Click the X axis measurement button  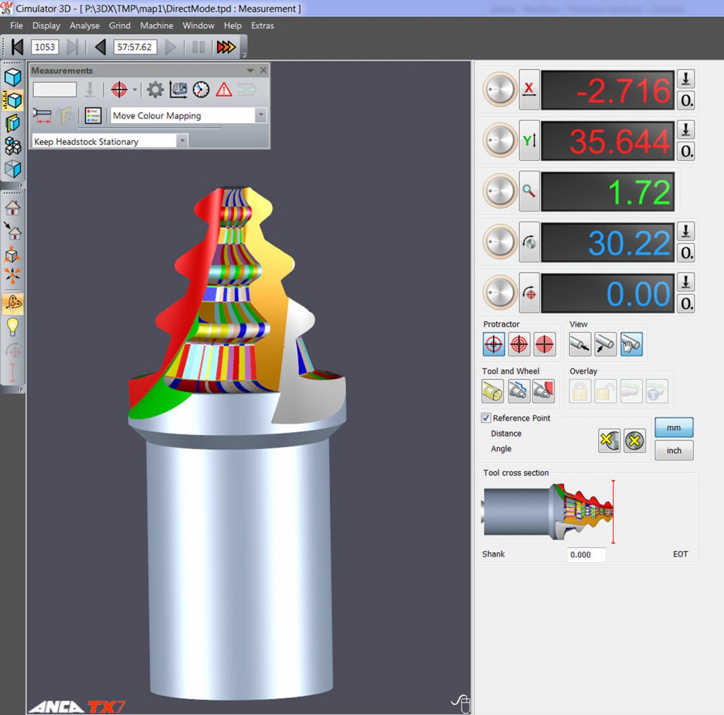(529, 90)
